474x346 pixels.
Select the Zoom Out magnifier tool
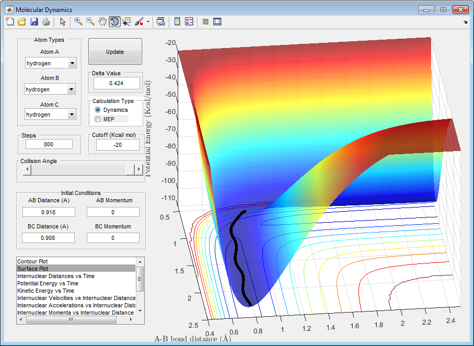(90, 21)
